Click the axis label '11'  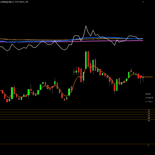pos(149,121)
